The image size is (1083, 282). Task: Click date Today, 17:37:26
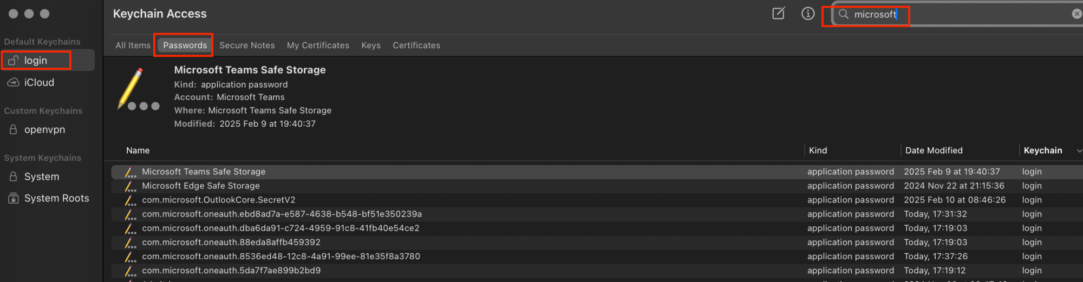(935, 256)
